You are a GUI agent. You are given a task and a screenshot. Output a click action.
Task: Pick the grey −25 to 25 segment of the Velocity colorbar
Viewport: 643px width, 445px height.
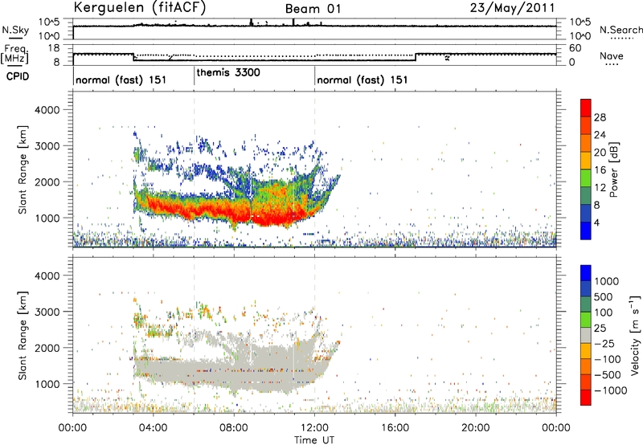coord(586,335)
